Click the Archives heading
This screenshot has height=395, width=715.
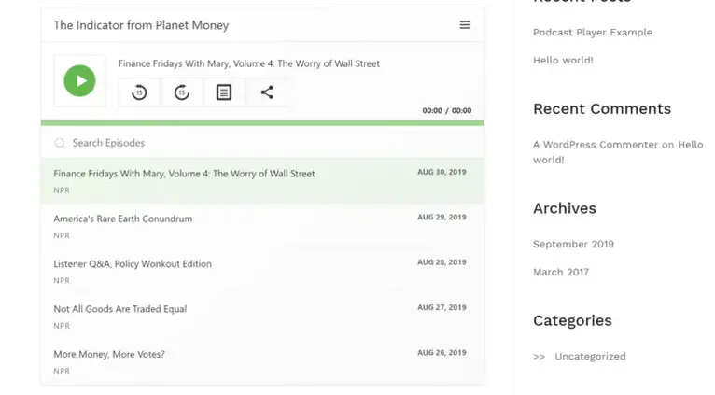(565, 208)
